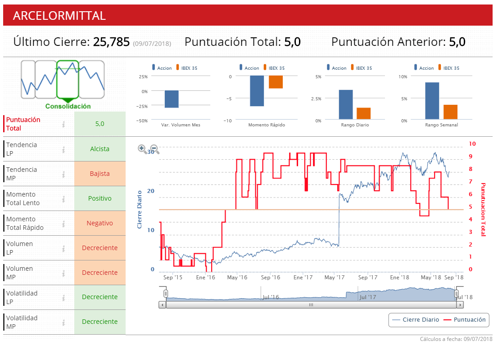
Task: Toggle Accion legend in Var. Volumen Mes chart
Action: [x=162, y=67]
